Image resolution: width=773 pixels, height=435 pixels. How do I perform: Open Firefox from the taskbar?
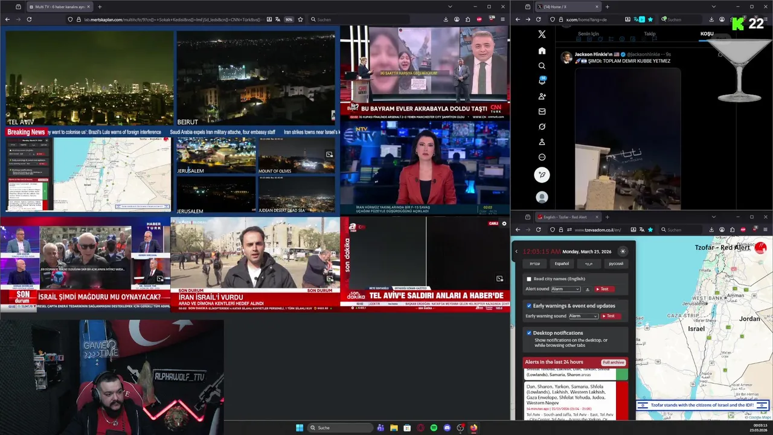click(473, 428)
